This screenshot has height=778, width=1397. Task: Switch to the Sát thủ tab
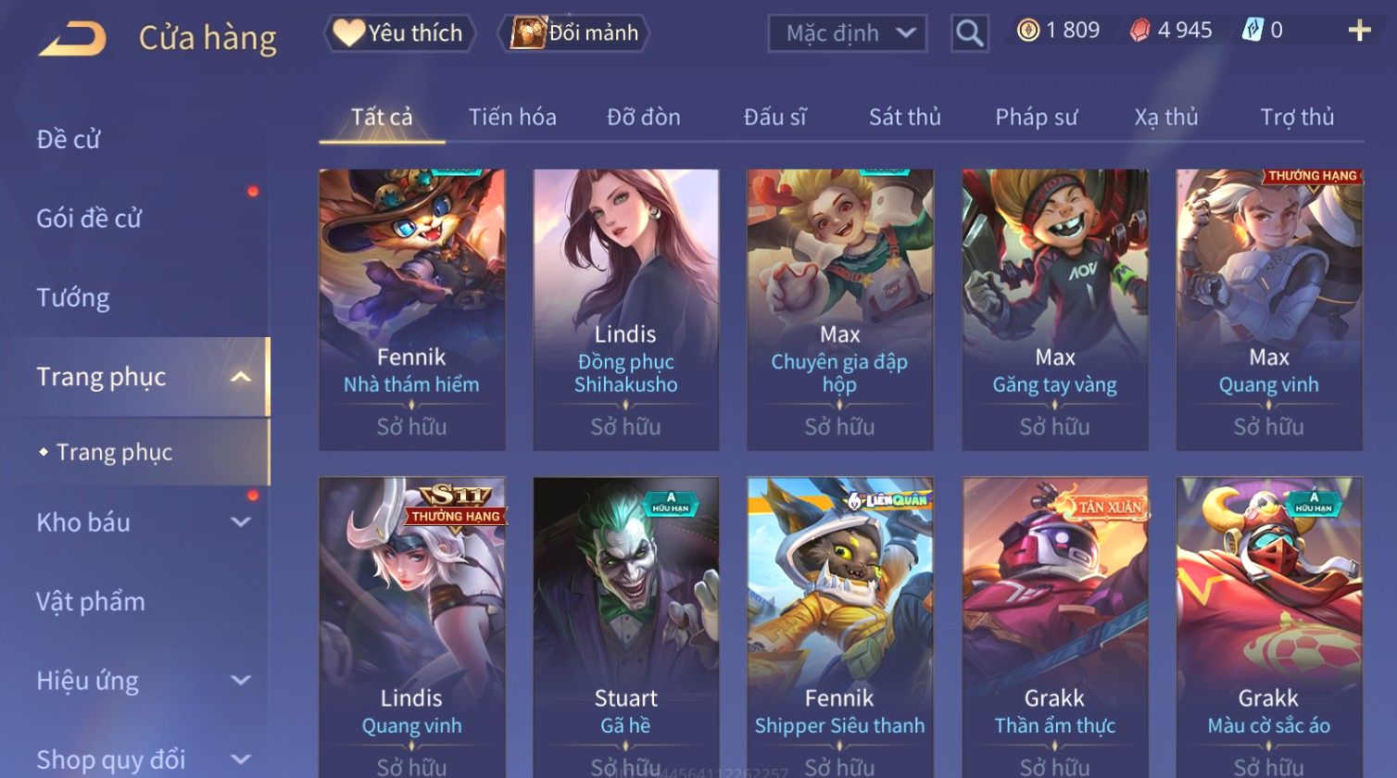click(x=904, y=118)
